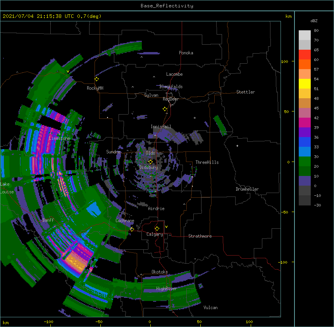Select the Okotoks town label

tap(160, 272)
